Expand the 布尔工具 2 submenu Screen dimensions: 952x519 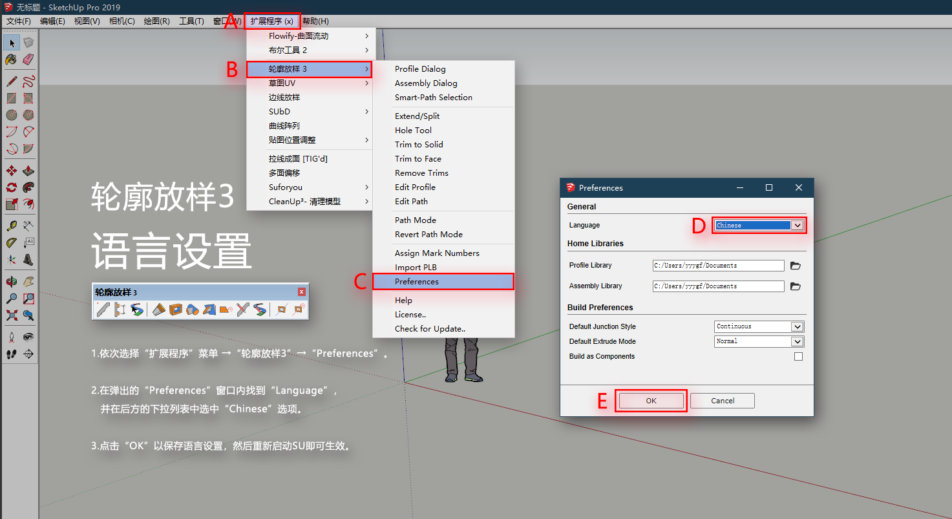tap(310, 50)
